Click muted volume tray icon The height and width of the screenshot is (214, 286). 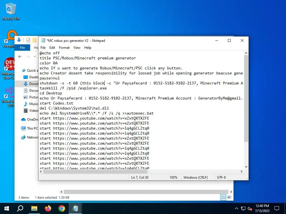250,208
